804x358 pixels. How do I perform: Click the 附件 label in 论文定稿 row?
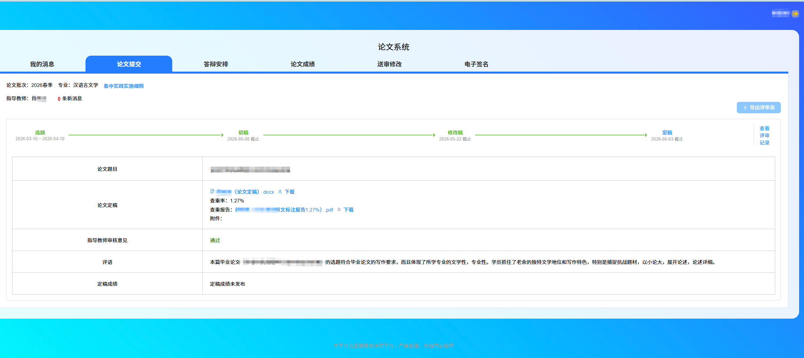216,218
